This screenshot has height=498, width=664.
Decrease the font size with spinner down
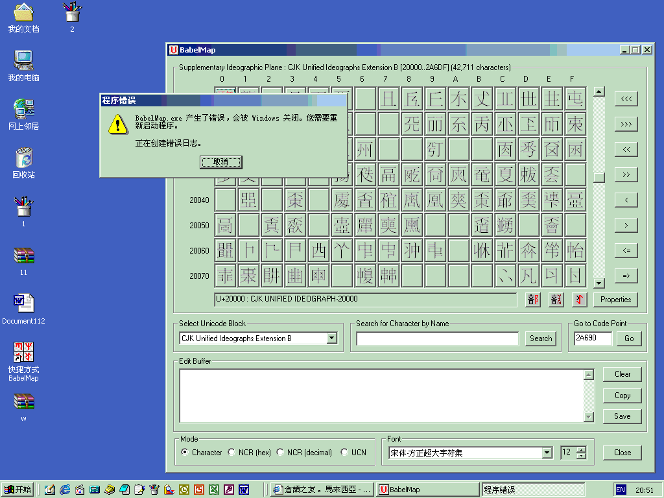tap(582, 456)
